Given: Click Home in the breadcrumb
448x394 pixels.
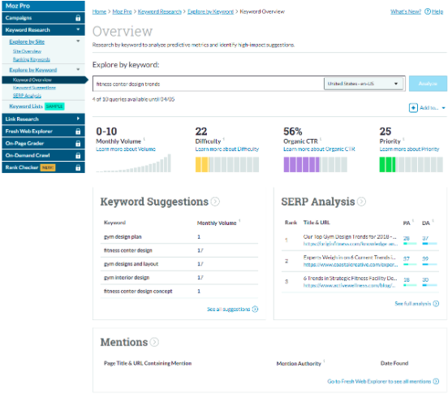Looking at the screenshot, I should tap(99, 11).
